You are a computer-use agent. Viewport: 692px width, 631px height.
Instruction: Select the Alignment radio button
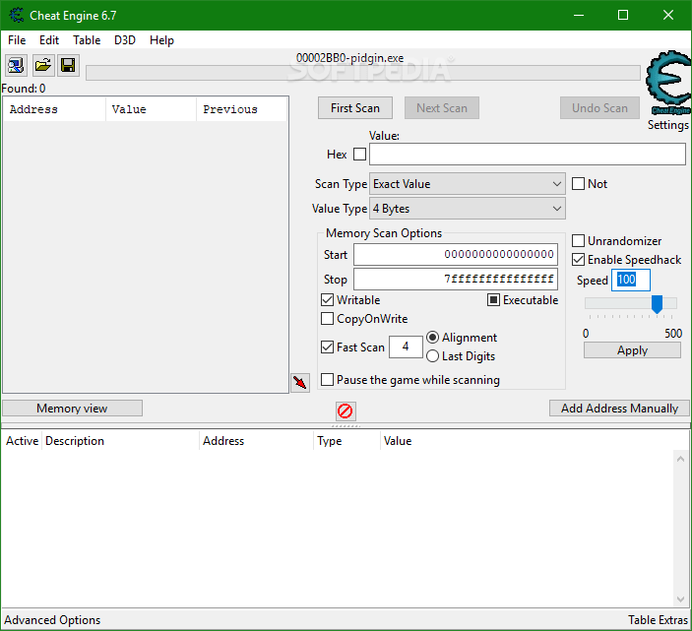432,338
